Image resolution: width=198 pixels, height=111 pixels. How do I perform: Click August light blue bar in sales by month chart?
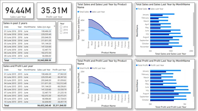coord(166,36)
